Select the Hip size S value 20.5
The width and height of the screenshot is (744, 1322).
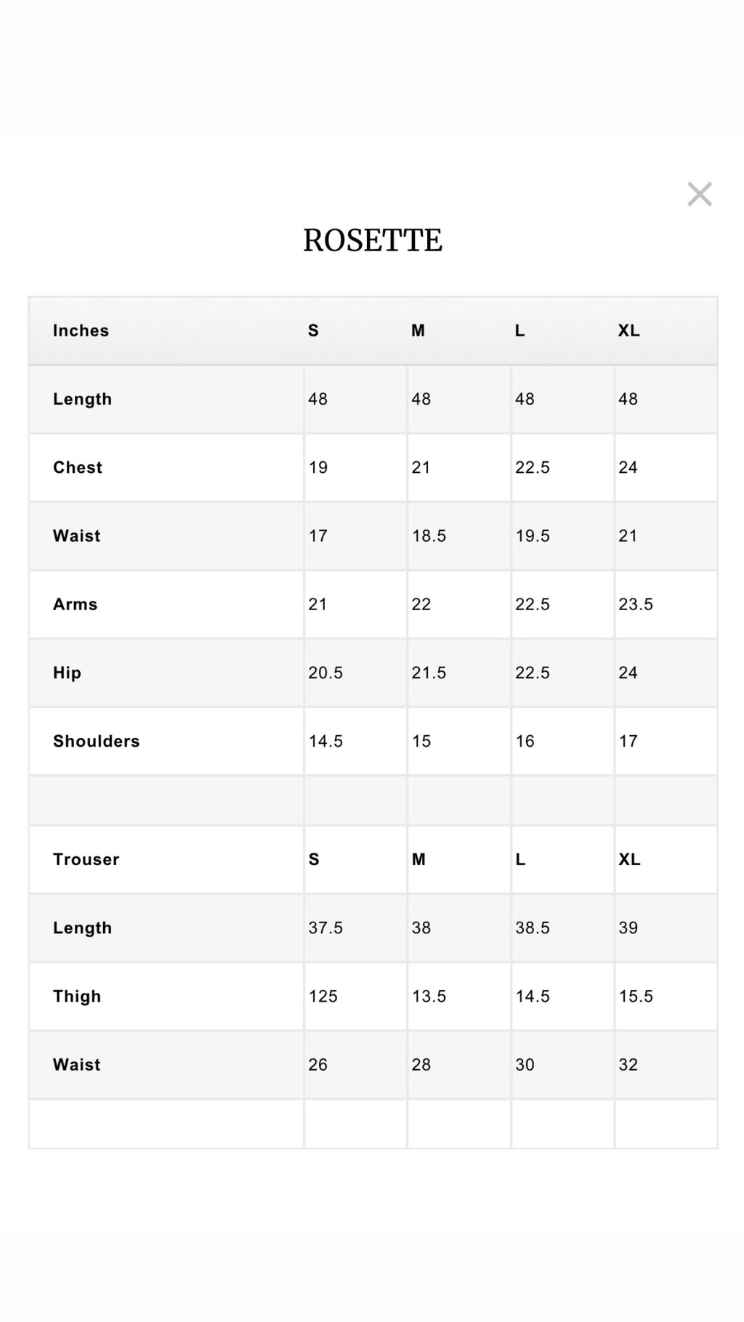click(x=325, y=673)
